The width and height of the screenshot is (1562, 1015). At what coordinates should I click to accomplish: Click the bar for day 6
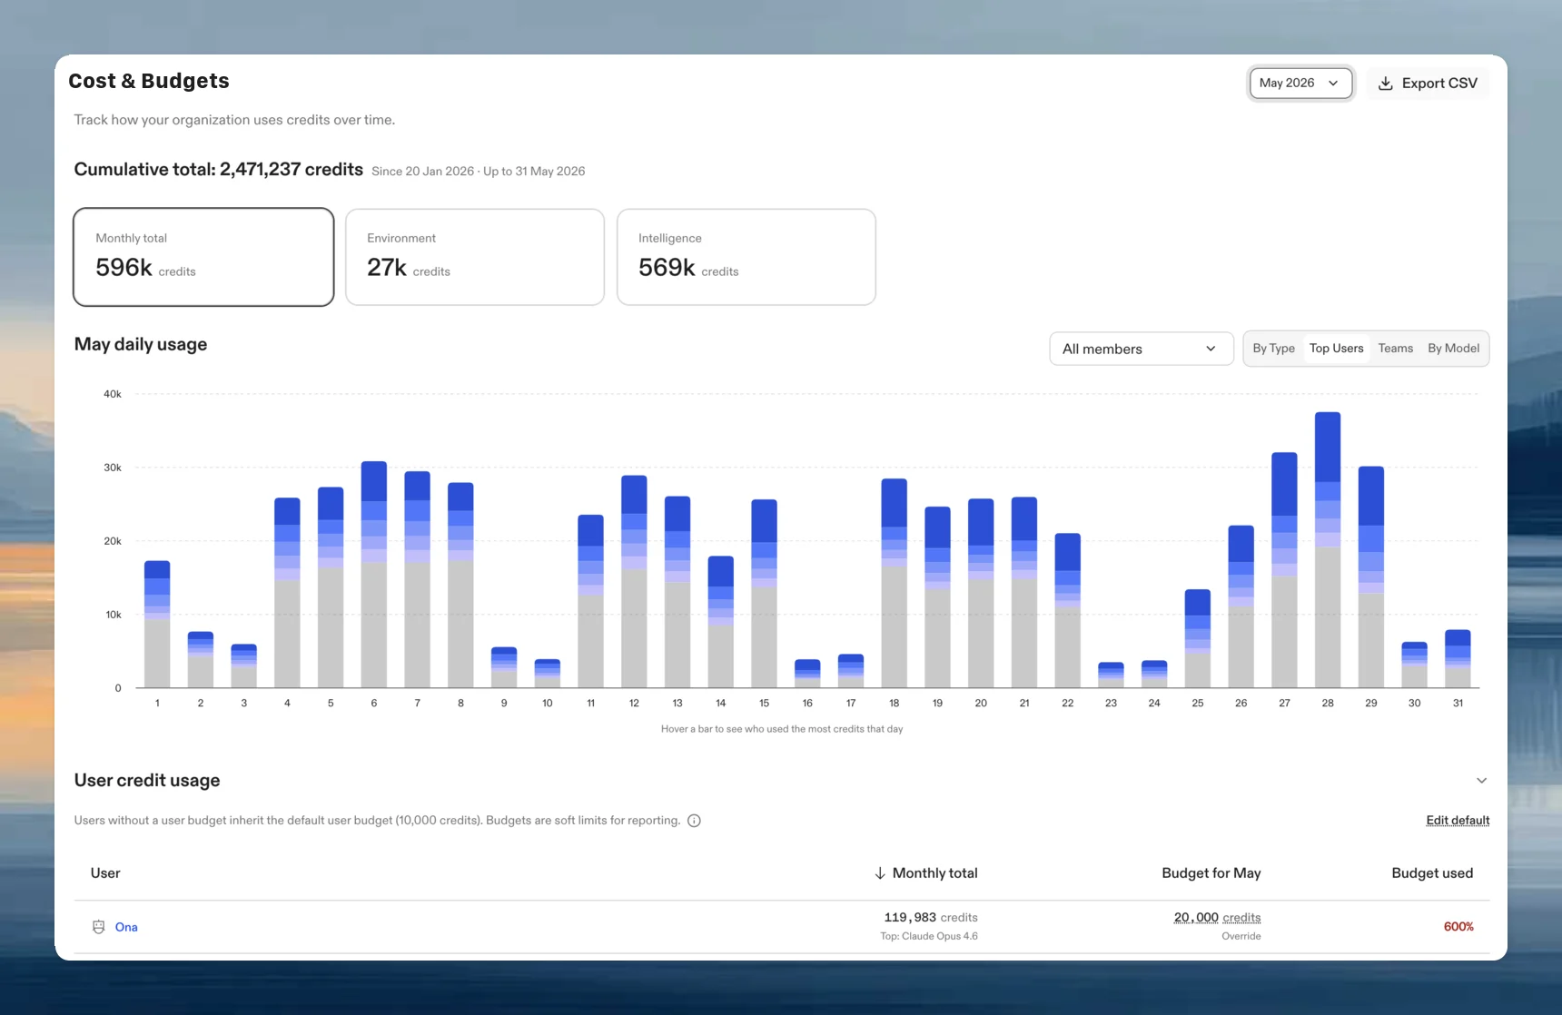coord(374,575)
